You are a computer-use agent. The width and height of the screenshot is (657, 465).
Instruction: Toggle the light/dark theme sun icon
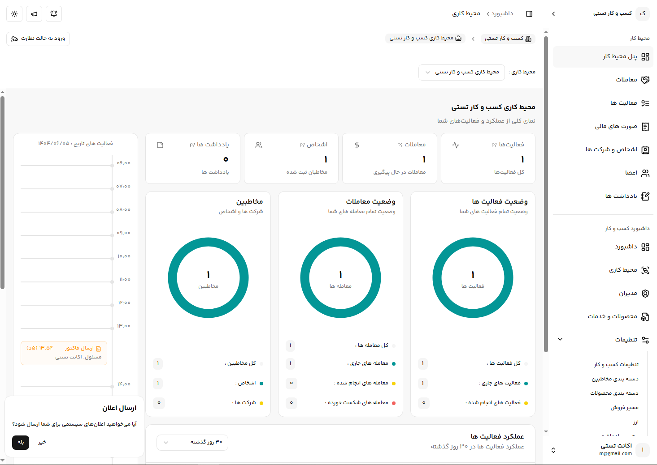14,14
